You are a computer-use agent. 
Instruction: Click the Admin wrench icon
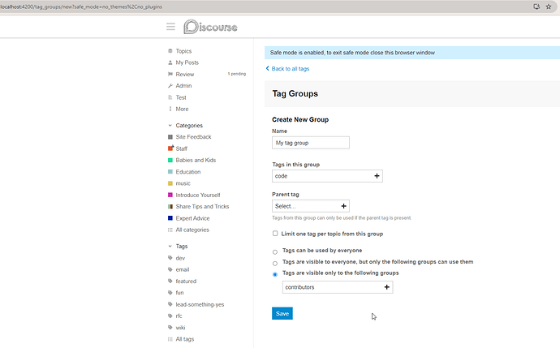point(170,86)
